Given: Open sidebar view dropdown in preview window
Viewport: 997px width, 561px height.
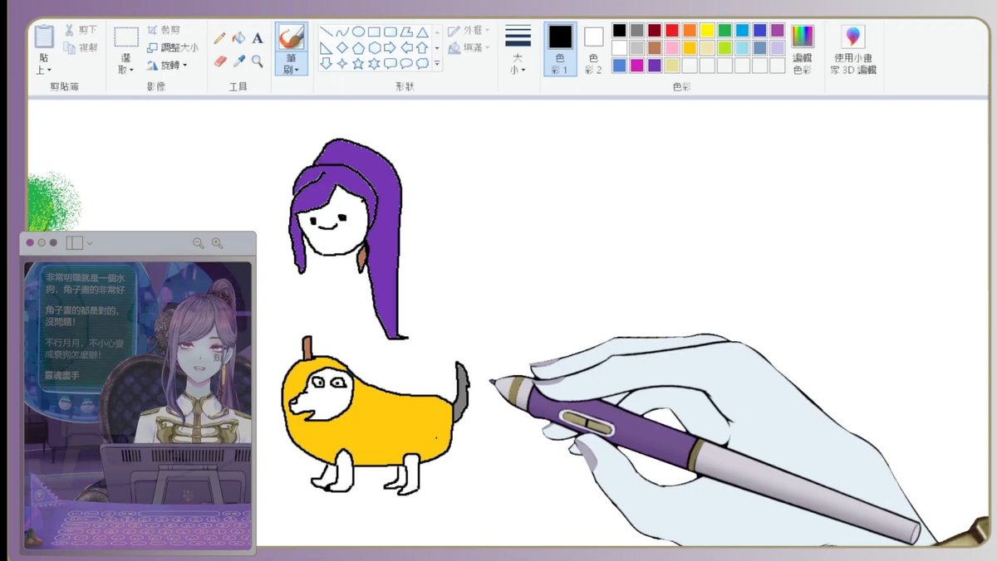Looking at the screenshot, I should pos(89,243).
